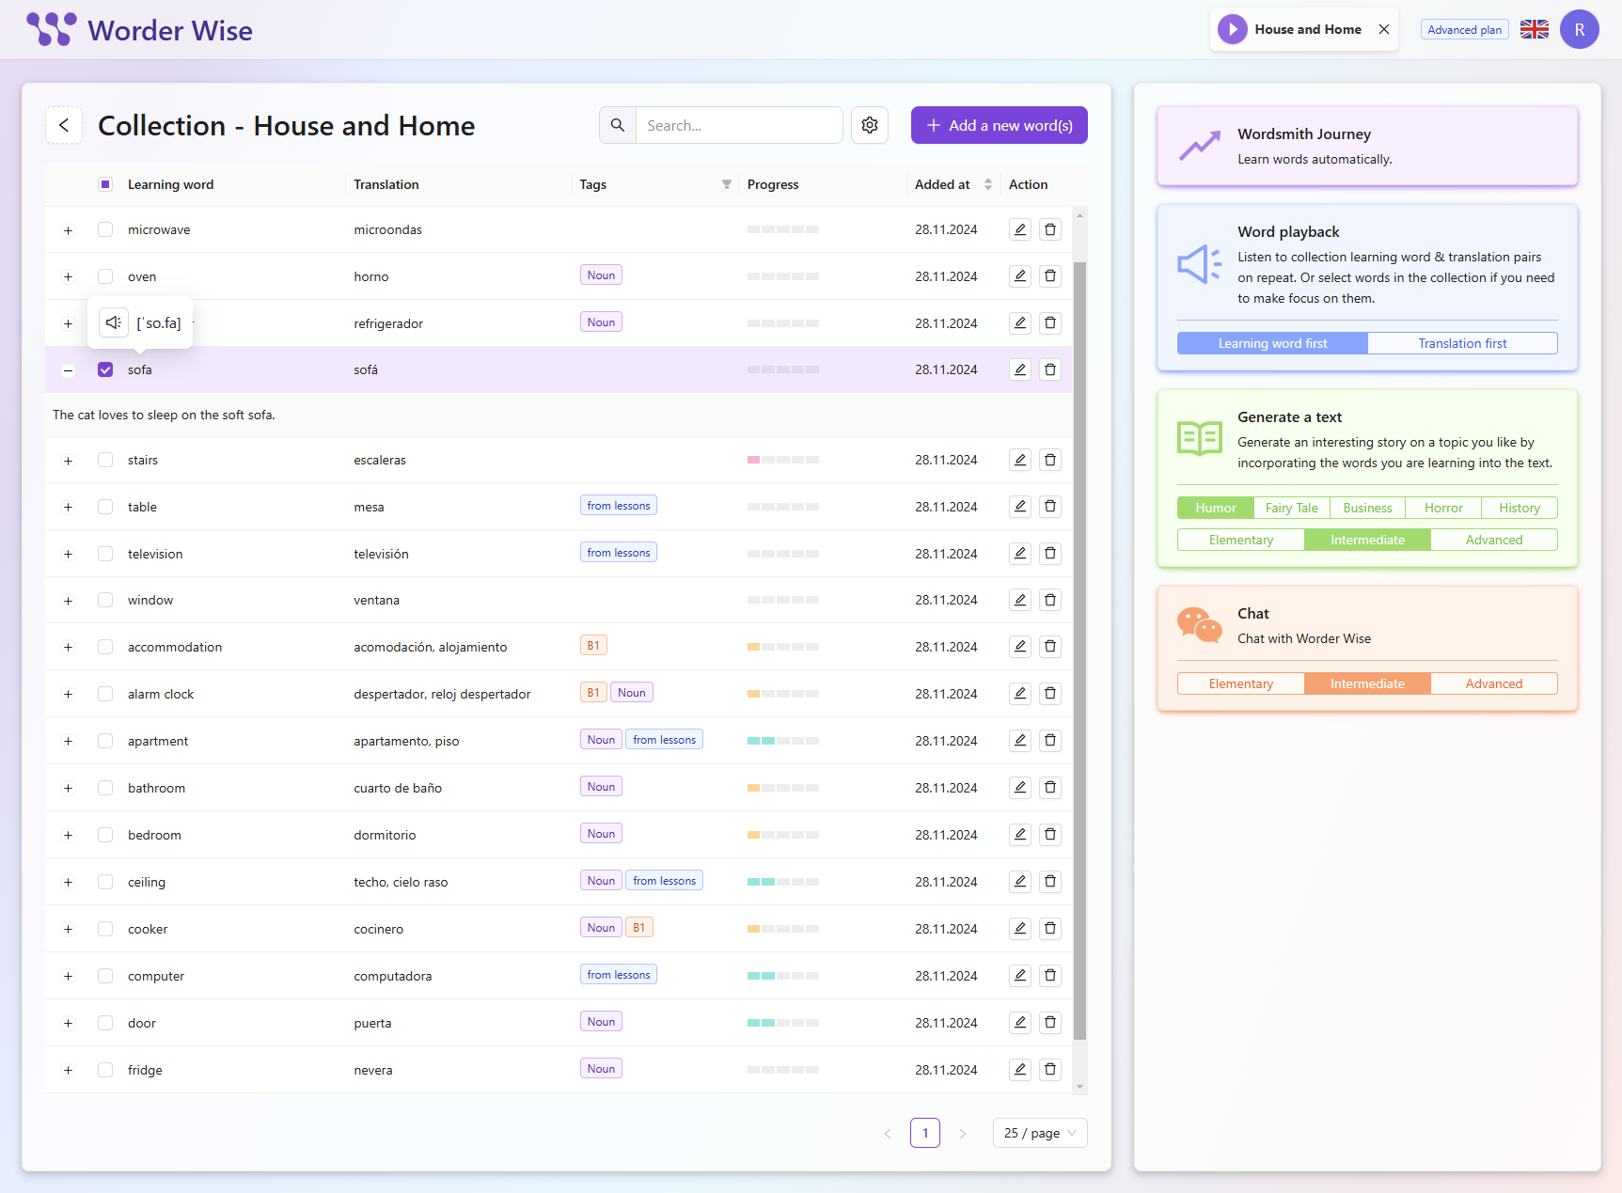Screen dimensions: 1622x1193
Task: Collapse the sofa row
Action: point(68,370)
